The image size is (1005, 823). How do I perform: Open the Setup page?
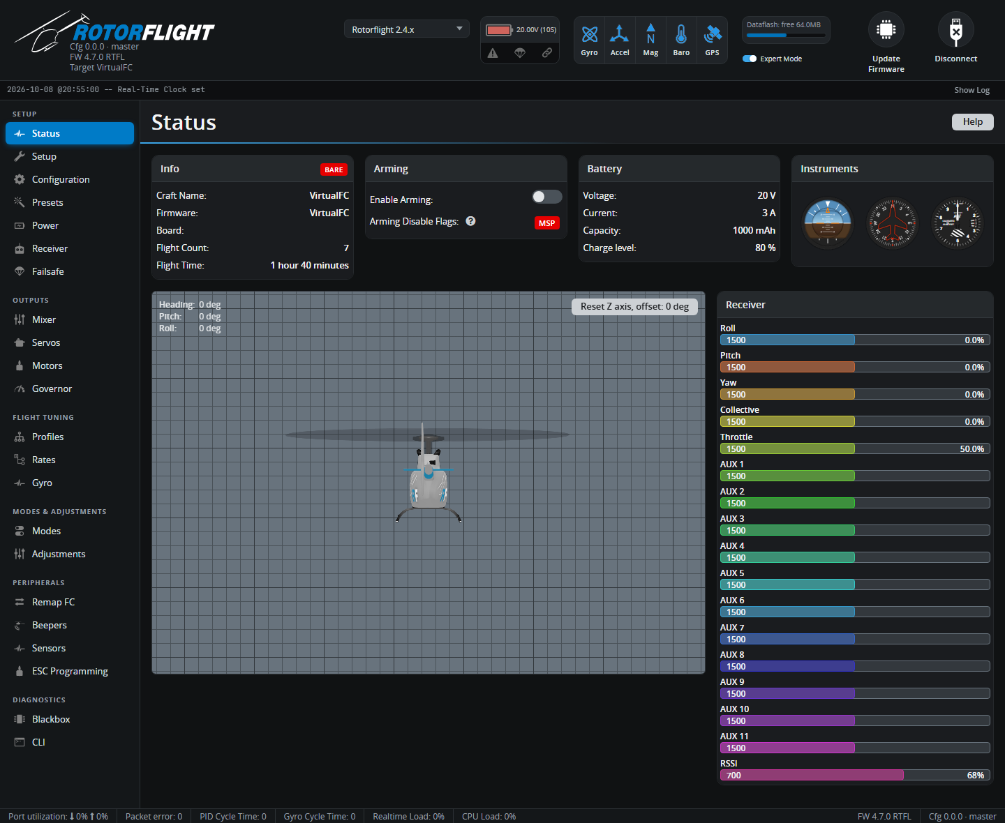click(x=70, y=156)
